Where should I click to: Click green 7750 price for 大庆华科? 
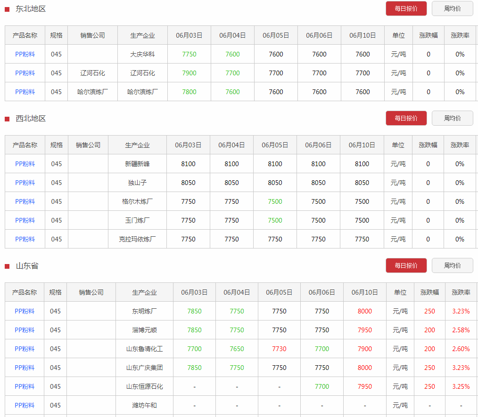(x=189, y=54)
